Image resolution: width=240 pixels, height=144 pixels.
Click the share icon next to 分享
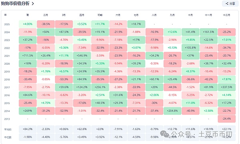click(x=227, y=4)
